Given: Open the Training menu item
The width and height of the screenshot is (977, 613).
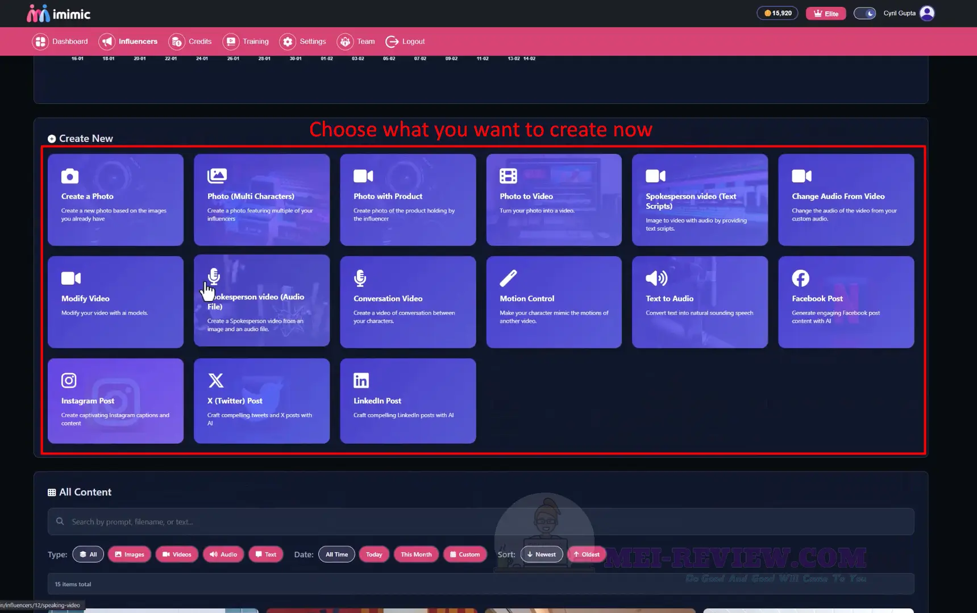Looking at the screenshot, I should coord(246,41).
